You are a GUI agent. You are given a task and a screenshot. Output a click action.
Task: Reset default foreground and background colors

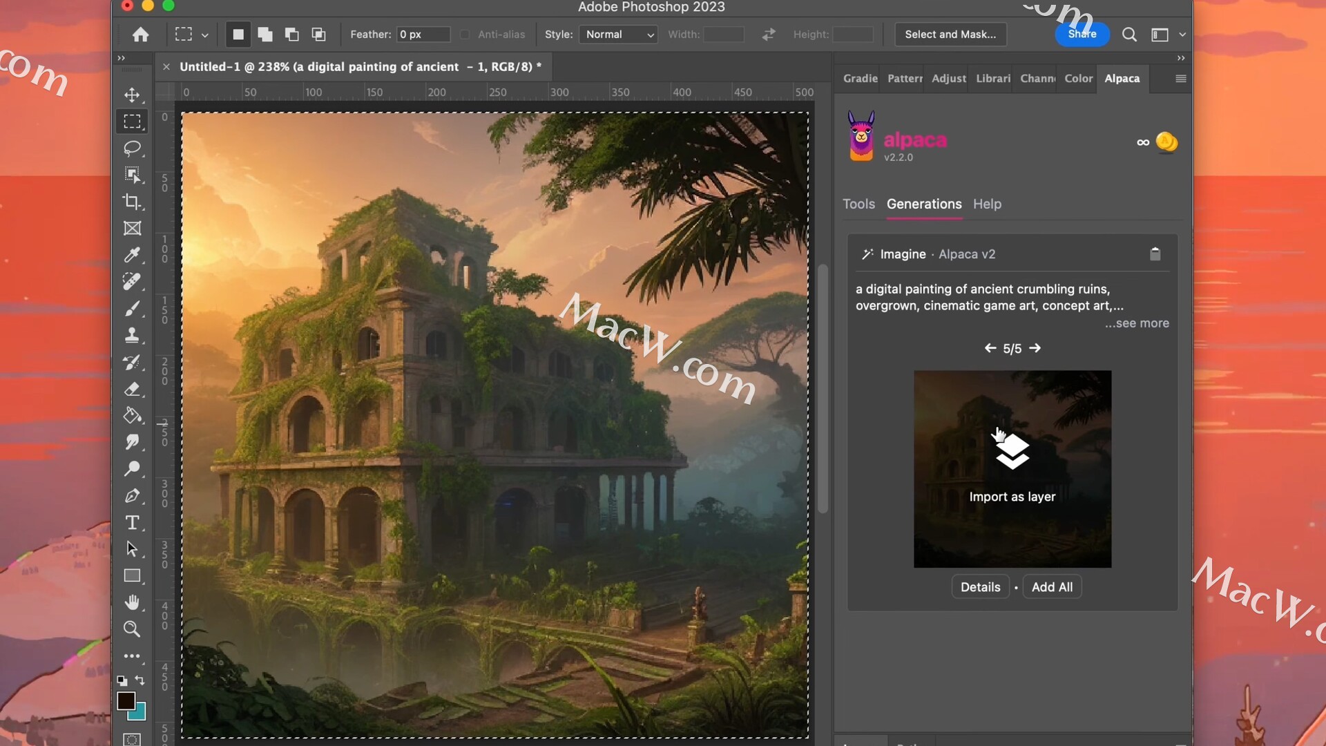click(x=122, y=680)
